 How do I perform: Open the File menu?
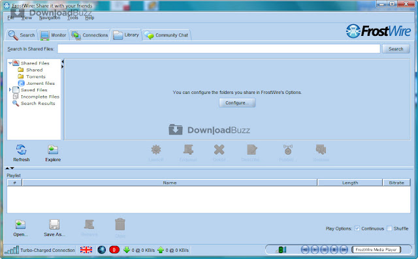[x=10, y=18]
